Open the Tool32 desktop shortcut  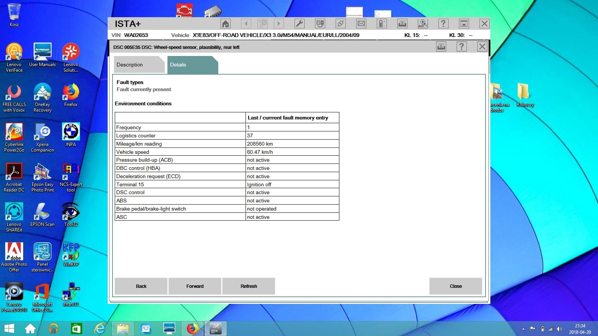(71, 215)
